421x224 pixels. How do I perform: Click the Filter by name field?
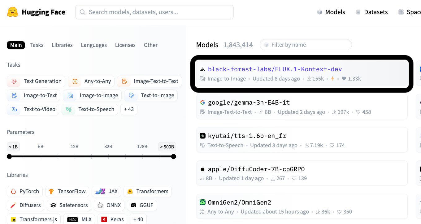click(306, 45)
